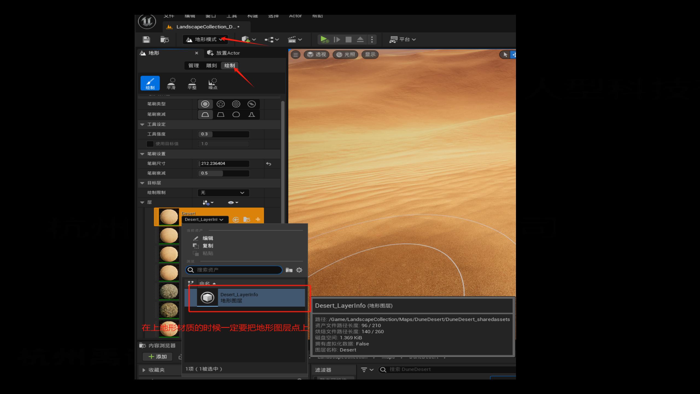The image size is (700, 394).
Task: Click the 搜索资产 search field
Action: click(x=234, y=270)
